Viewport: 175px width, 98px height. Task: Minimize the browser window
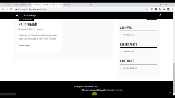[x=161, y=5]
